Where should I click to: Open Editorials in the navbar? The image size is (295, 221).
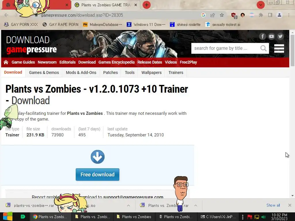[x=67, y=62]
